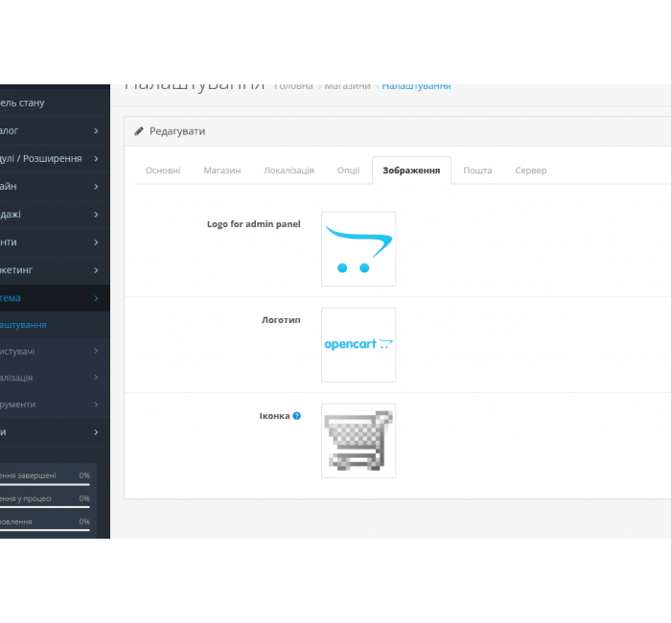Open the Основні settings tab
Viewport: 671px width, 623px height.
pos(163,171)
